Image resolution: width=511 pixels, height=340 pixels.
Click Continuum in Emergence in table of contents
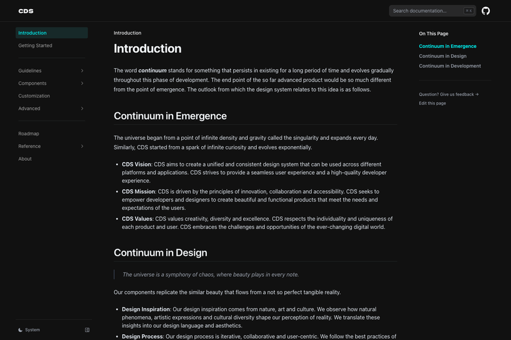[448, 46]
